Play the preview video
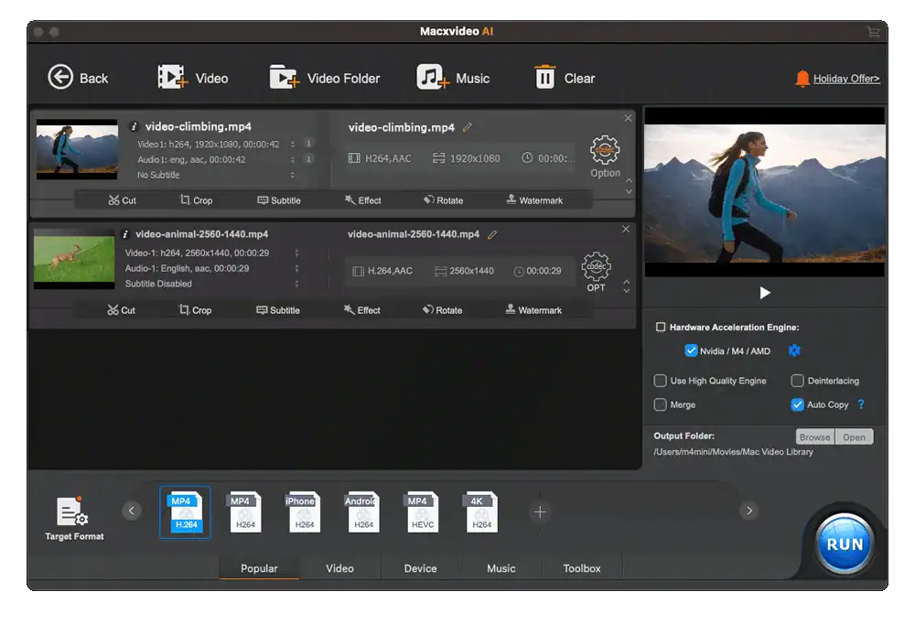Image resolution: width=915 pixels, height=624 pixels. [764, 293]
